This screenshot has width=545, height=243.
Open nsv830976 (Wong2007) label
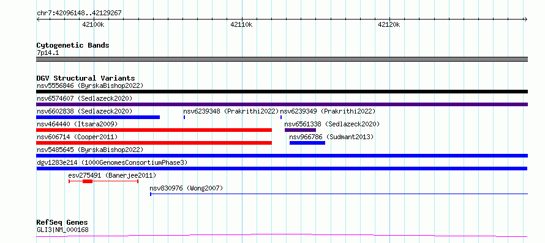point(186,188)
